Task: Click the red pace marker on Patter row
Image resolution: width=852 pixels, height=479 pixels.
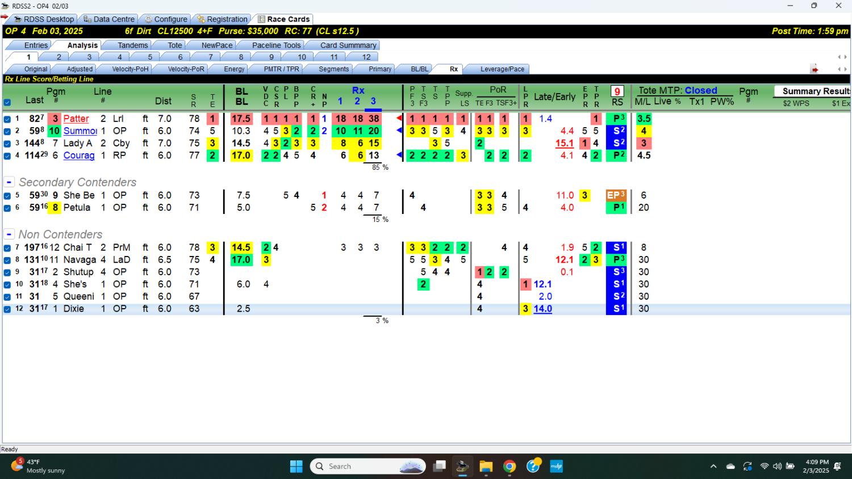Action: (399, 119)
